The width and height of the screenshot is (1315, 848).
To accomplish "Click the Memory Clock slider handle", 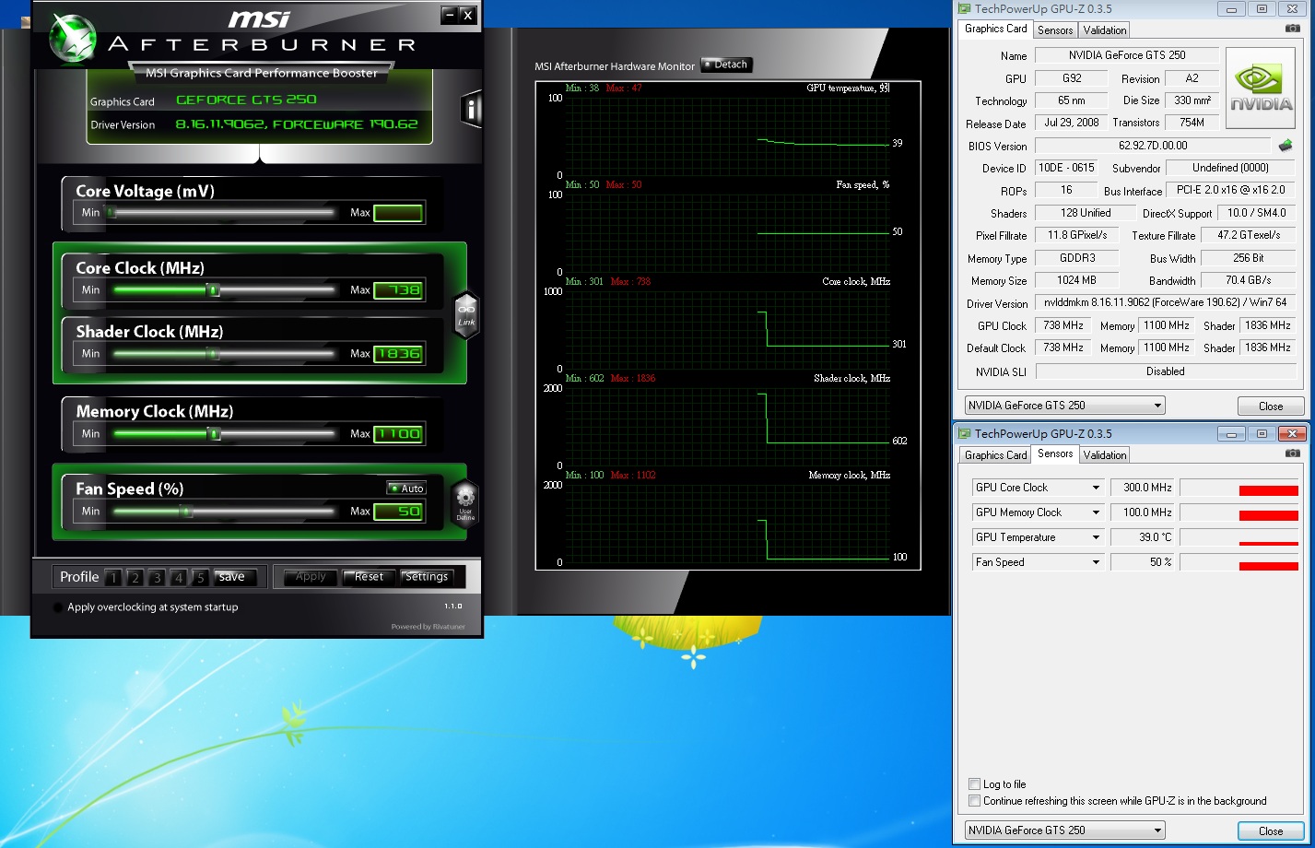I will 214,434.
